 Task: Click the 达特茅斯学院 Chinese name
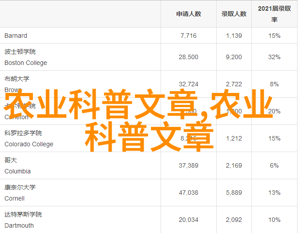tap(23, 215)
